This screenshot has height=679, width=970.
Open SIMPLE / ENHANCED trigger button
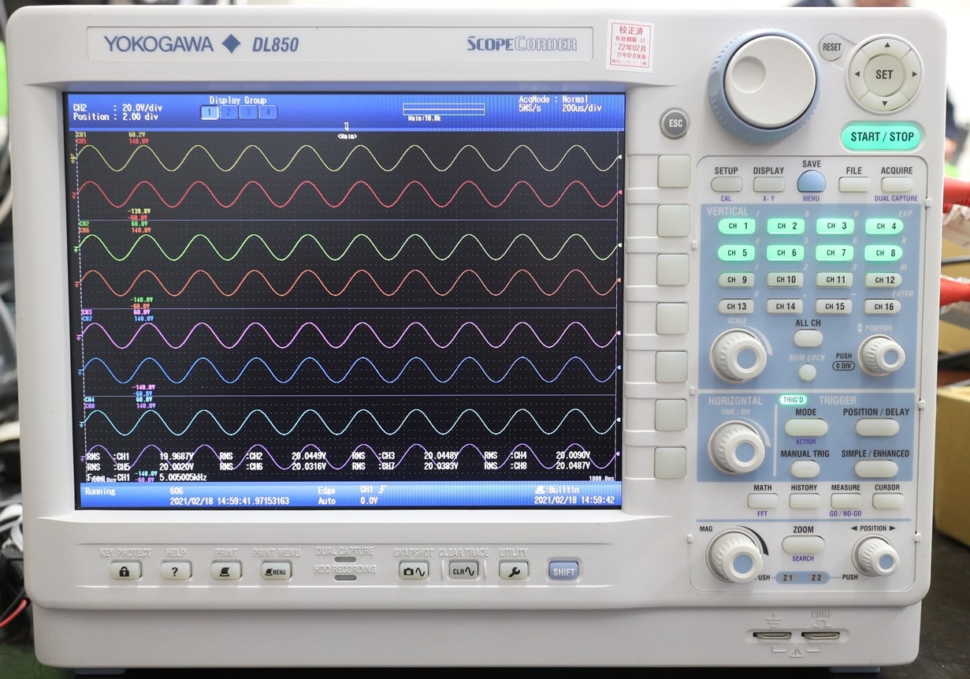pos(876,468)
